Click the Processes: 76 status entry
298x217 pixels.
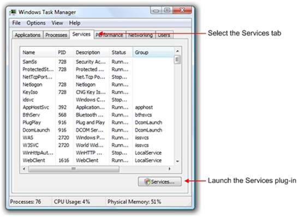[x=26, y=202]
